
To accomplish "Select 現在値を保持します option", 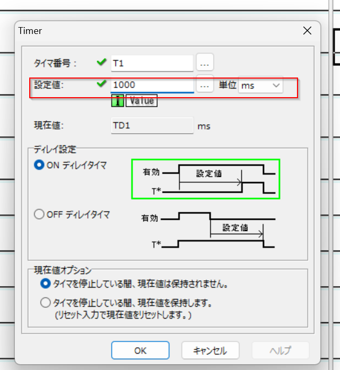I will (x=45, y=302).
